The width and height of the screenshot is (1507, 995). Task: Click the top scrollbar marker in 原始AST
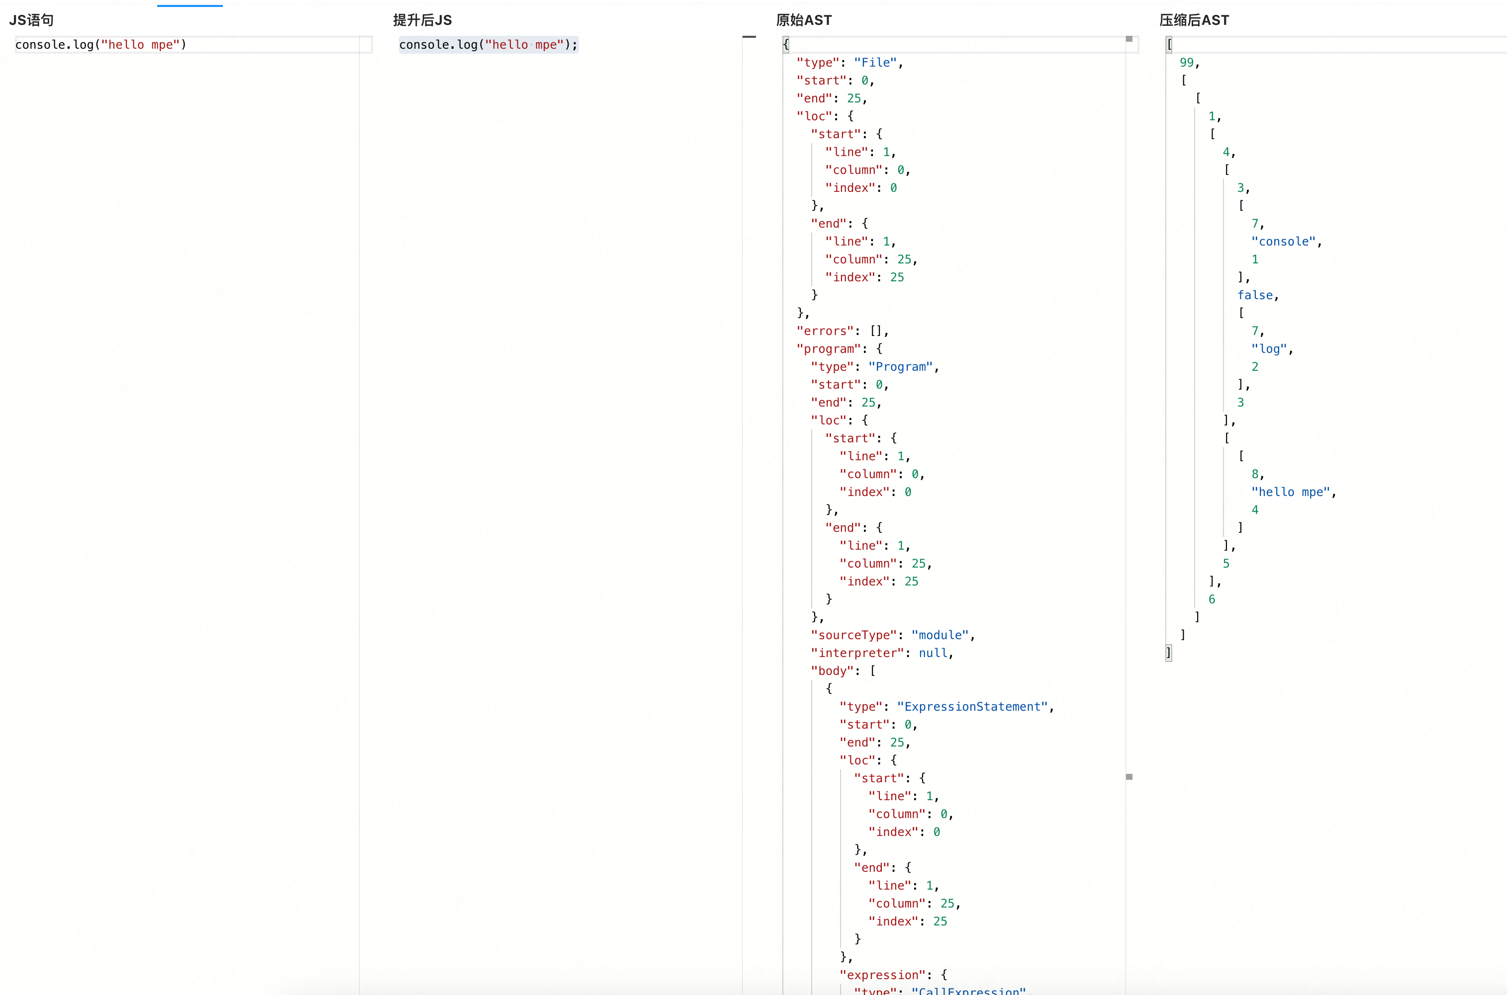[x=1129, y=39]
